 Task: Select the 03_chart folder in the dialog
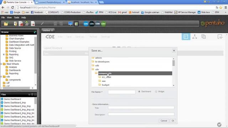coord(107,77)
